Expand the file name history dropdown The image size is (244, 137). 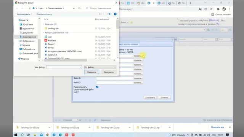(80, 67)
